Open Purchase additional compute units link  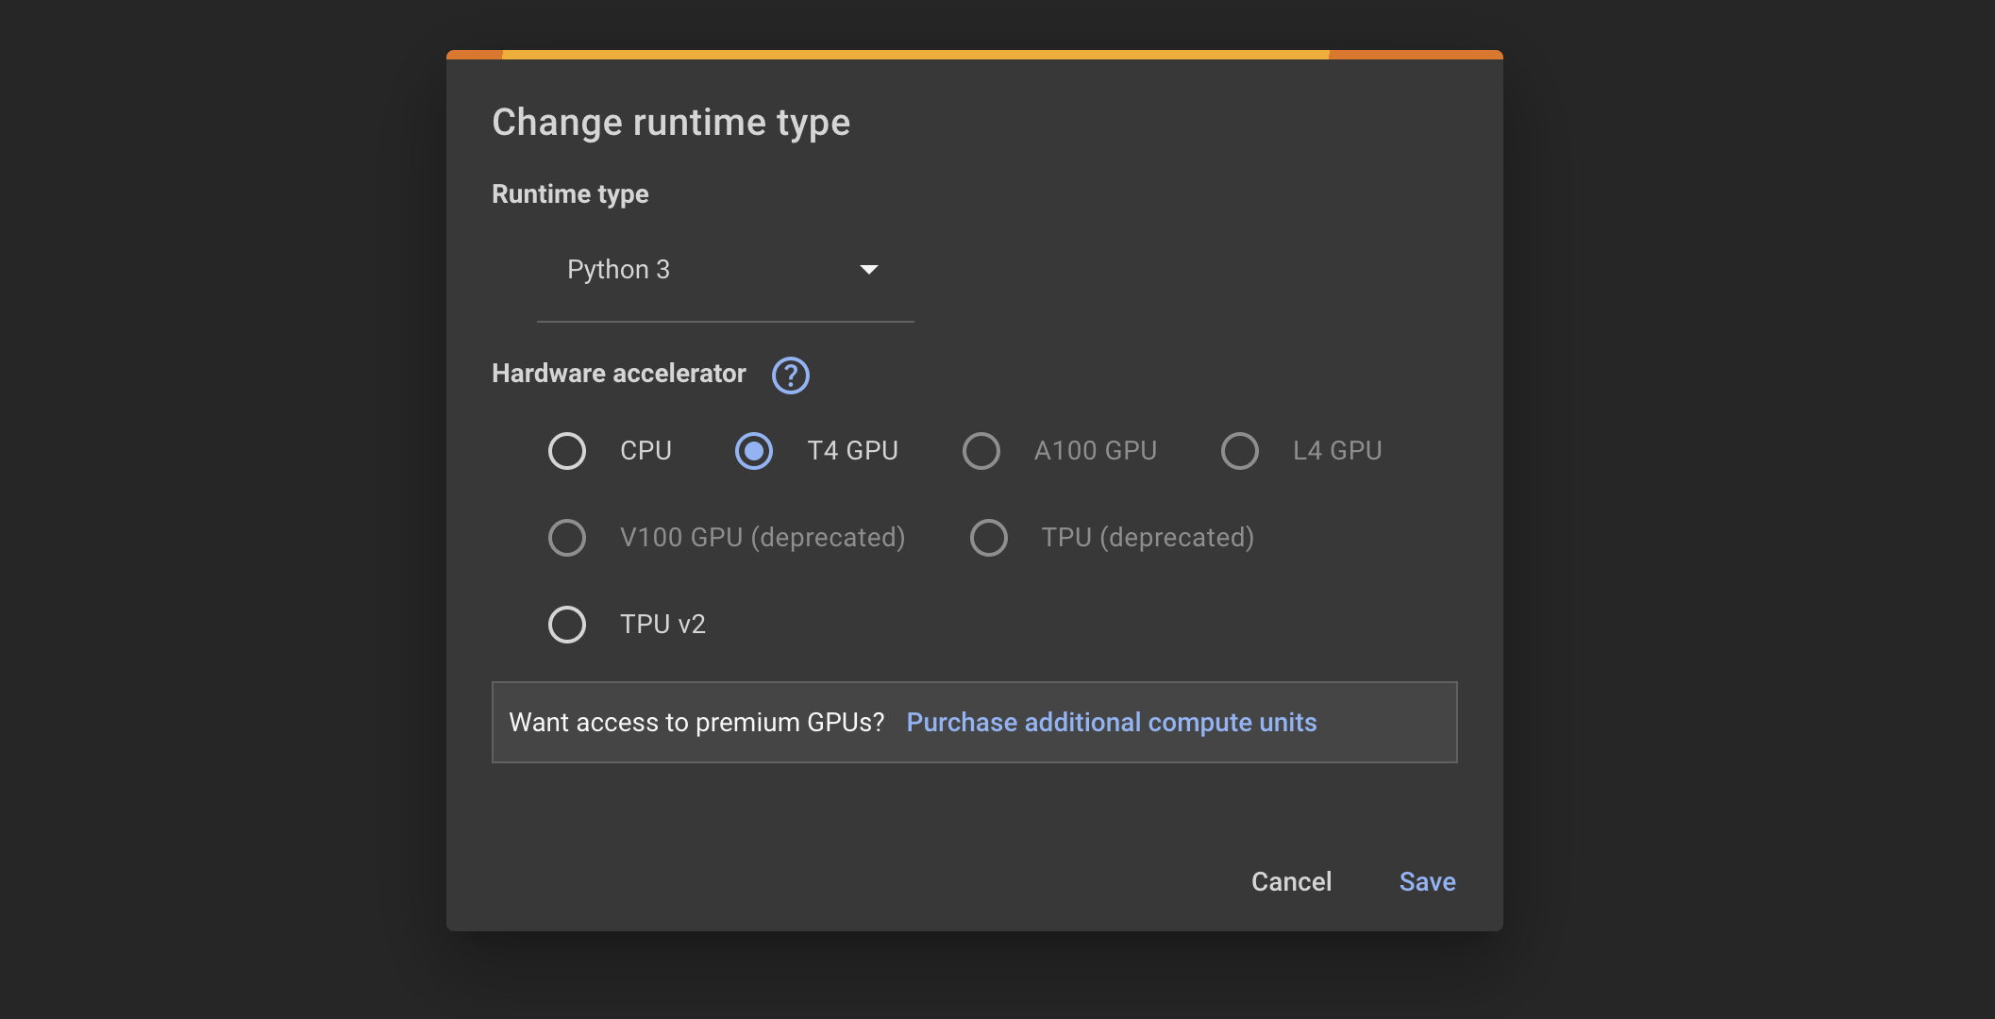coord(1112,723)
